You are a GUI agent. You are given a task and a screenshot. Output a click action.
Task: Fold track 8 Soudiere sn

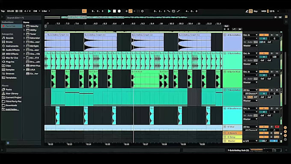(225, 108)
